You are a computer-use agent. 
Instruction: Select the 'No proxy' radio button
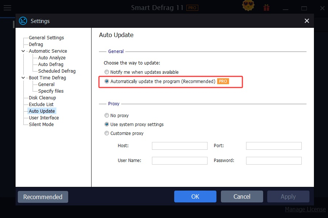[x=107, y=116]
